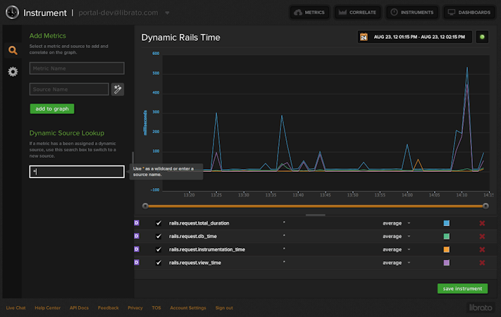This screenshot has width=501, height=317.
Task: Click the D badge for rails.request.db_time
Action: coord(137,236)
